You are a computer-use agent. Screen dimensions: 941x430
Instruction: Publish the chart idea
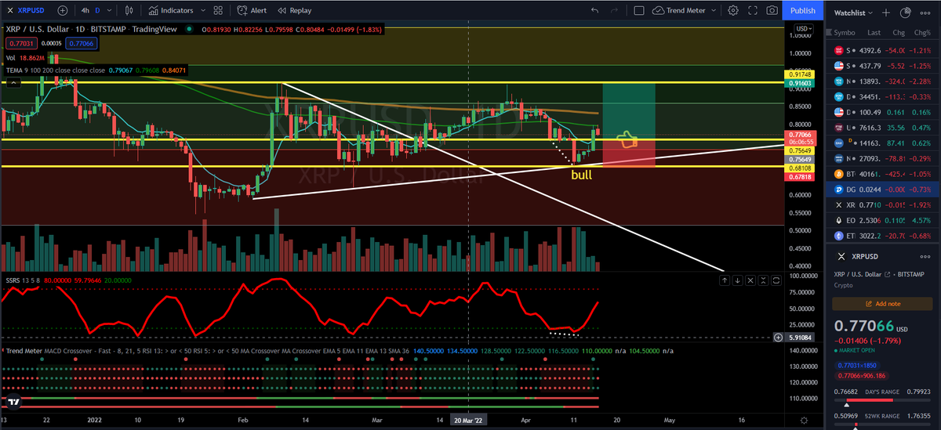coord(802,10)
